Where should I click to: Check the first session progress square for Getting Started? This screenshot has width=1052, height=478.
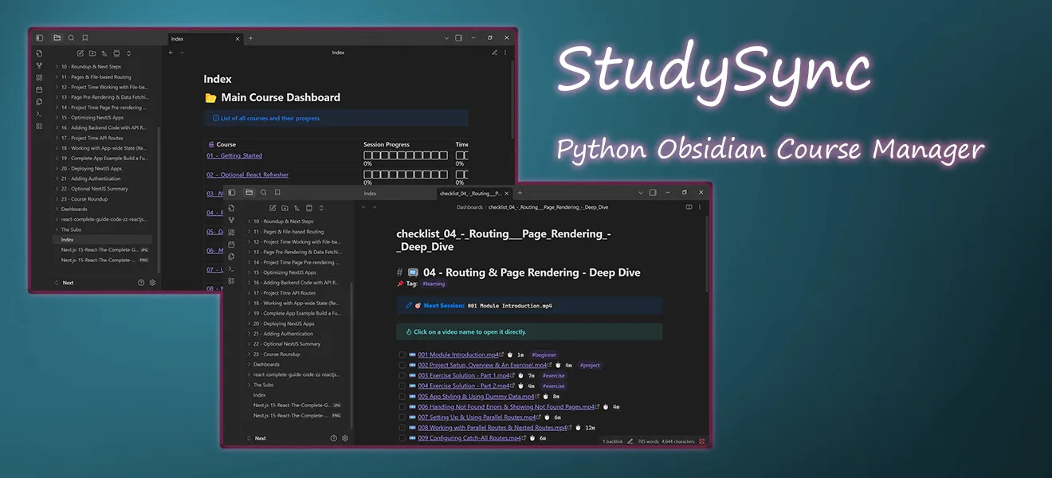(366, 155)
